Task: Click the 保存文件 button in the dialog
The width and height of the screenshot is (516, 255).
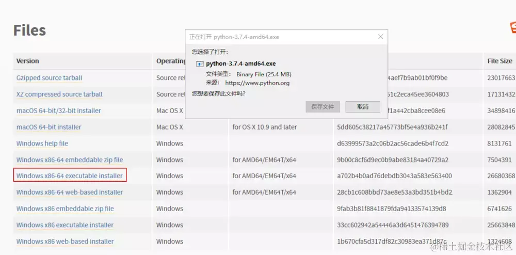Action: 322,107
